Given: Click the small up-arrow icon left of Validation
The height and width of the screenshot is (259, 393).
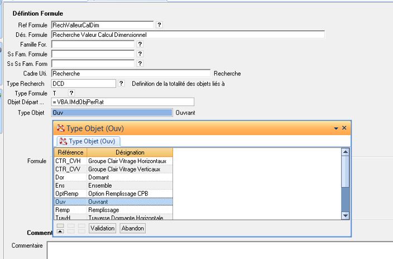Looking at the screenshot, I should click(60, 231).
